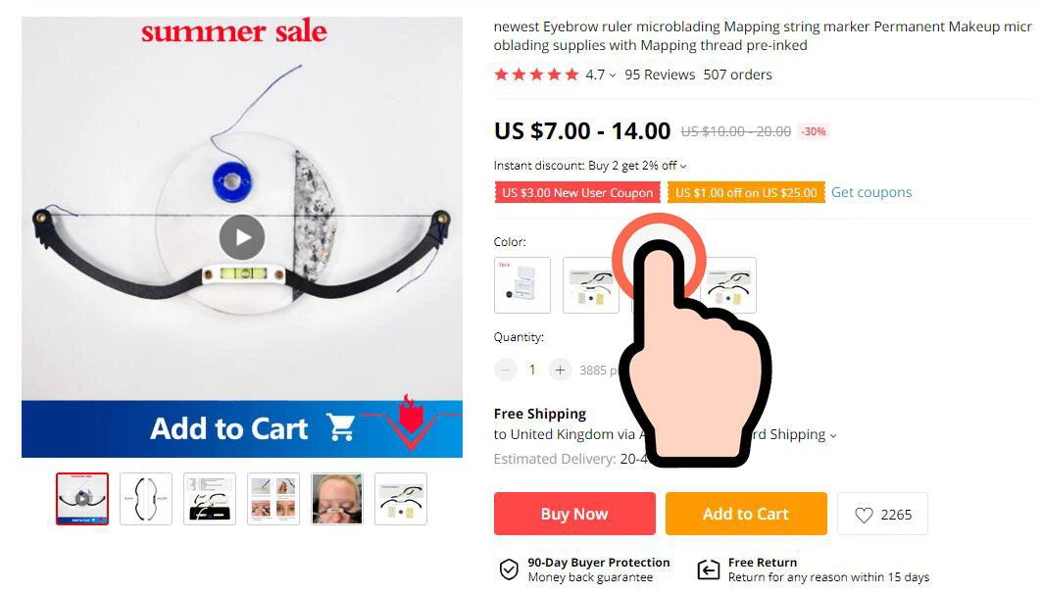Expand the 4.7 rating dropdown
The width and height of the screenshot is (1042, 595).
613,75
